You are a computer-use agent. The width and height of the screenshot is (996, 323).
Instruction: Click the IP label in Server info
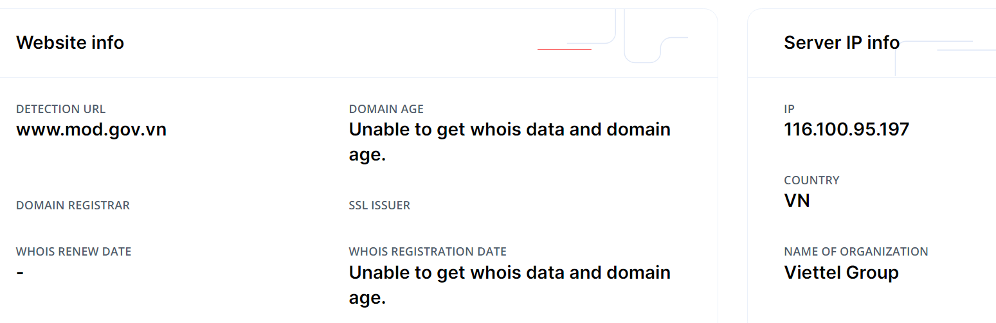click(789, 109)
